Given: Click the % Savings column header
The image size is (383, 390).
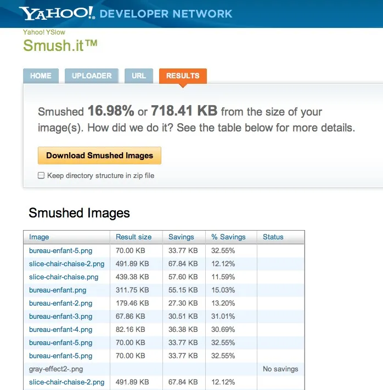Looking at the screenshot, I should [228, 237].
